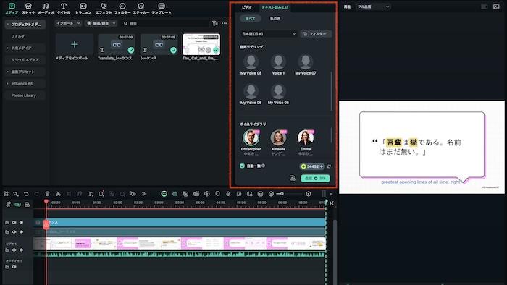The width and height of the screenshot is (507, 285).
Task: Open the Import dropdown in media panel
Action: coord(68,23)
